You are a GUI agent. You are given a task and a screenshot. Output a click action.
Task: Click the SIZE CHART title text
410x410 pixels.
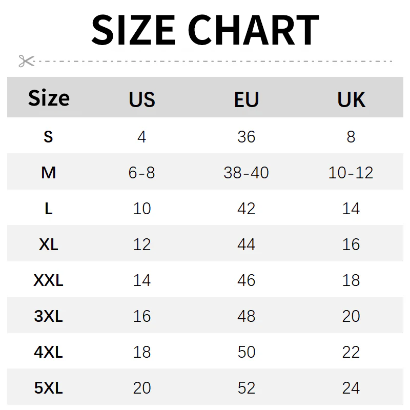[205, 30]
